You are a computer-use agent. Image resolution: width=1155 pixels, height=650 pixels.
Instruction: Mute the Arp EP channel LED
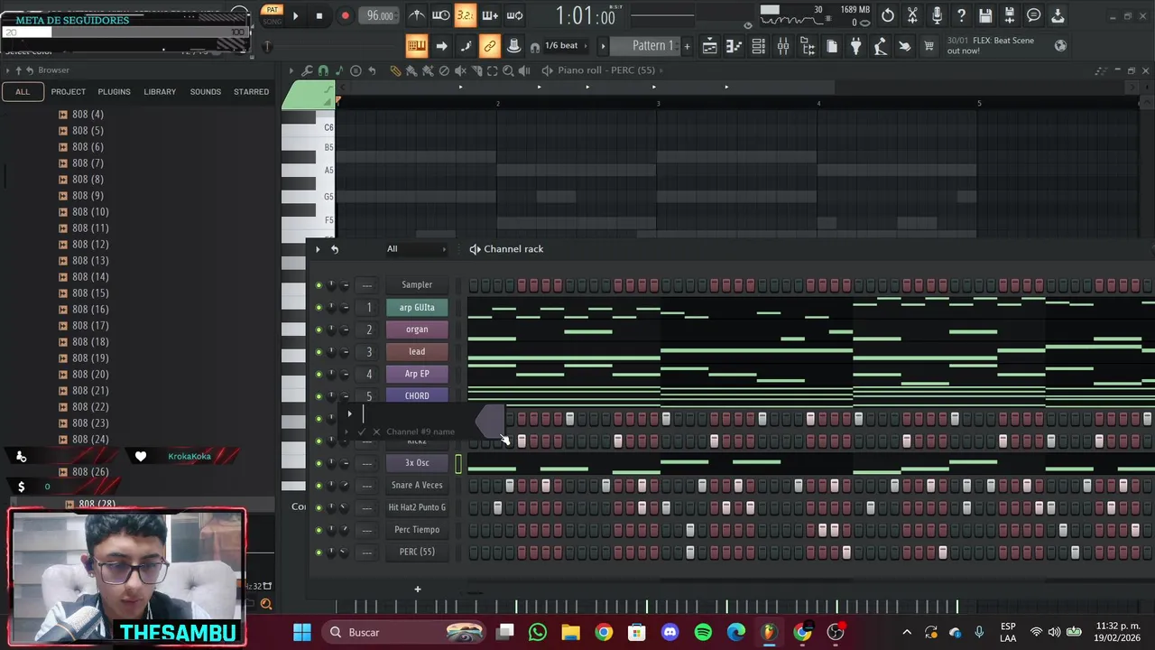tap(319, 374)
